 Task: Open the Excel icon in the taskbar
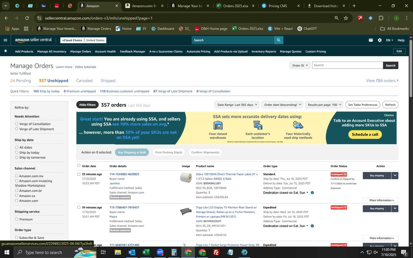click(x=146, y=252)
